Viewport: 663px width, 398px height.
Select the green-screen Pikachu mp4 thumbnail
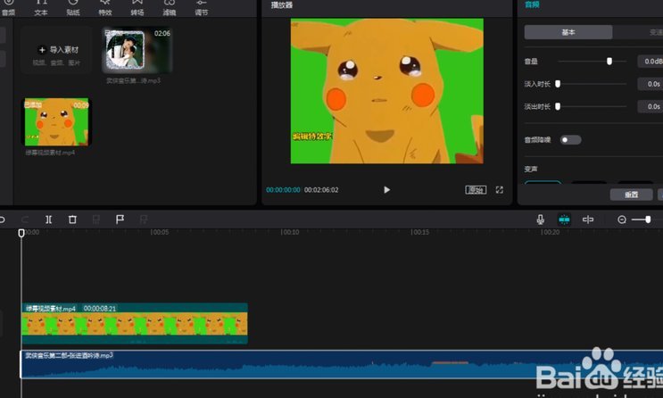tap(56, 122)
